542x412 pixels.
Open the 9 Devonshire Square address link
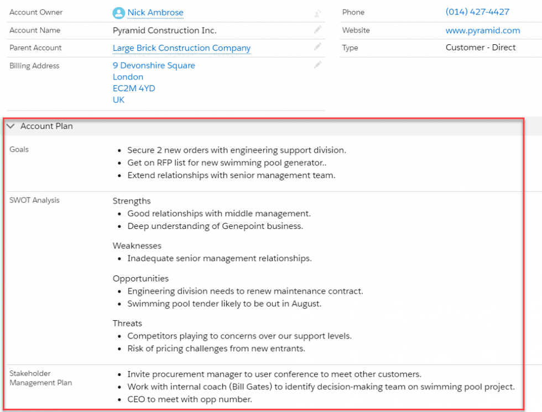(154, 65)
